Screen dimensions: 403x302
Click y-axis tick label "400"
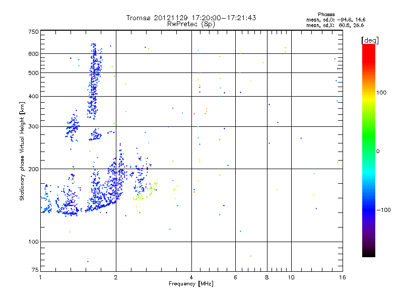pos(33,97)
